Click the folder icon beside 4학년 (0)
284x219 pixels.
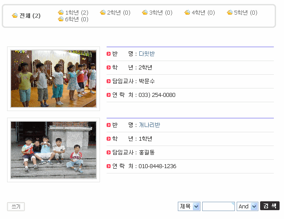click(x=187, y=12)
